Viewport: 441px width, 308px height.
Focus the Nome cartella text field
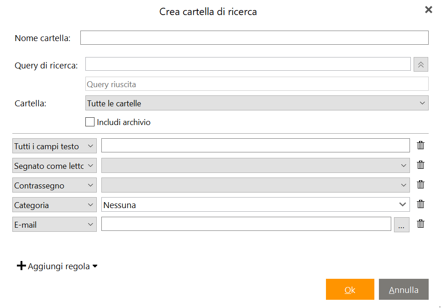[254, 38]
